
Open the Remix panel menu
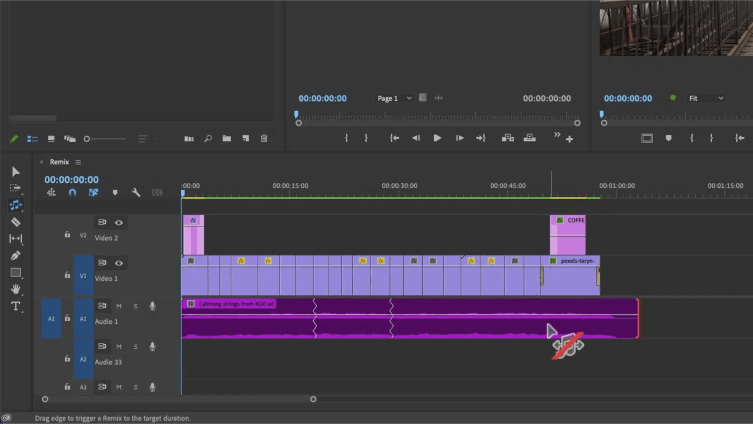click(x=78, y=161)
